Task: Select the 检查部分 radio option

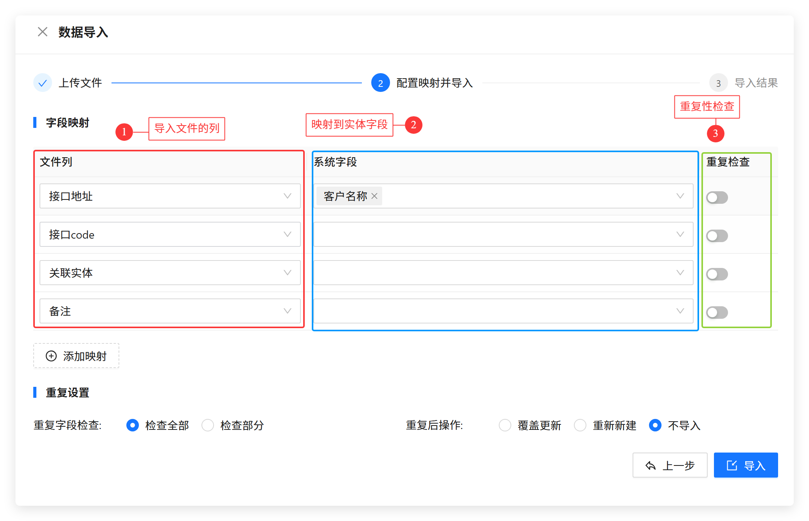Action: pos(208,425)
